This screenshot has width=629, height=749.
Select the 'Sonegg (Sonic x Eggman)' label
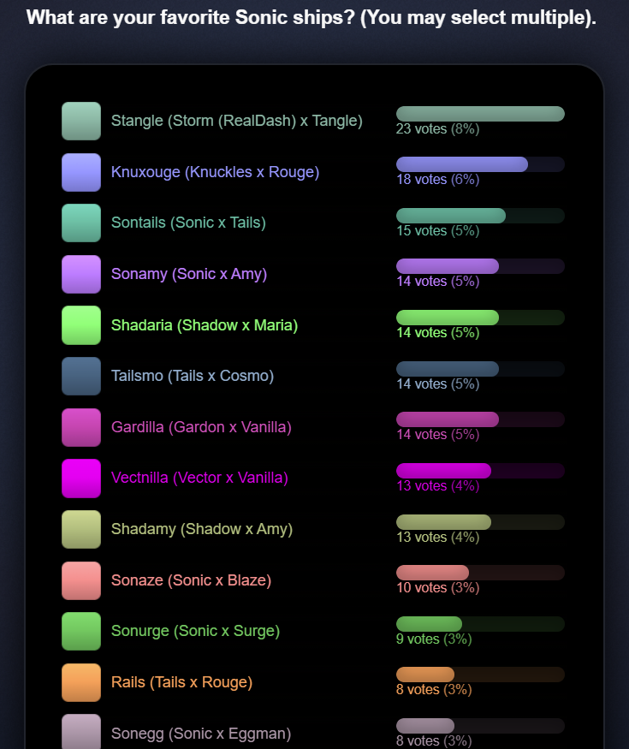[x=201, y=734]
